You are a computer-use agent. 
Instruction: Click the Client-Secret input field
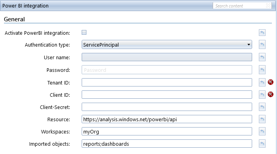(167, 107)
